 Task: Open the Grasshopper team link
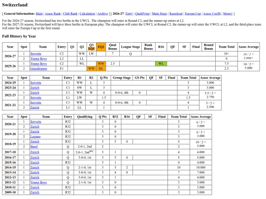[x=39, y=68]
